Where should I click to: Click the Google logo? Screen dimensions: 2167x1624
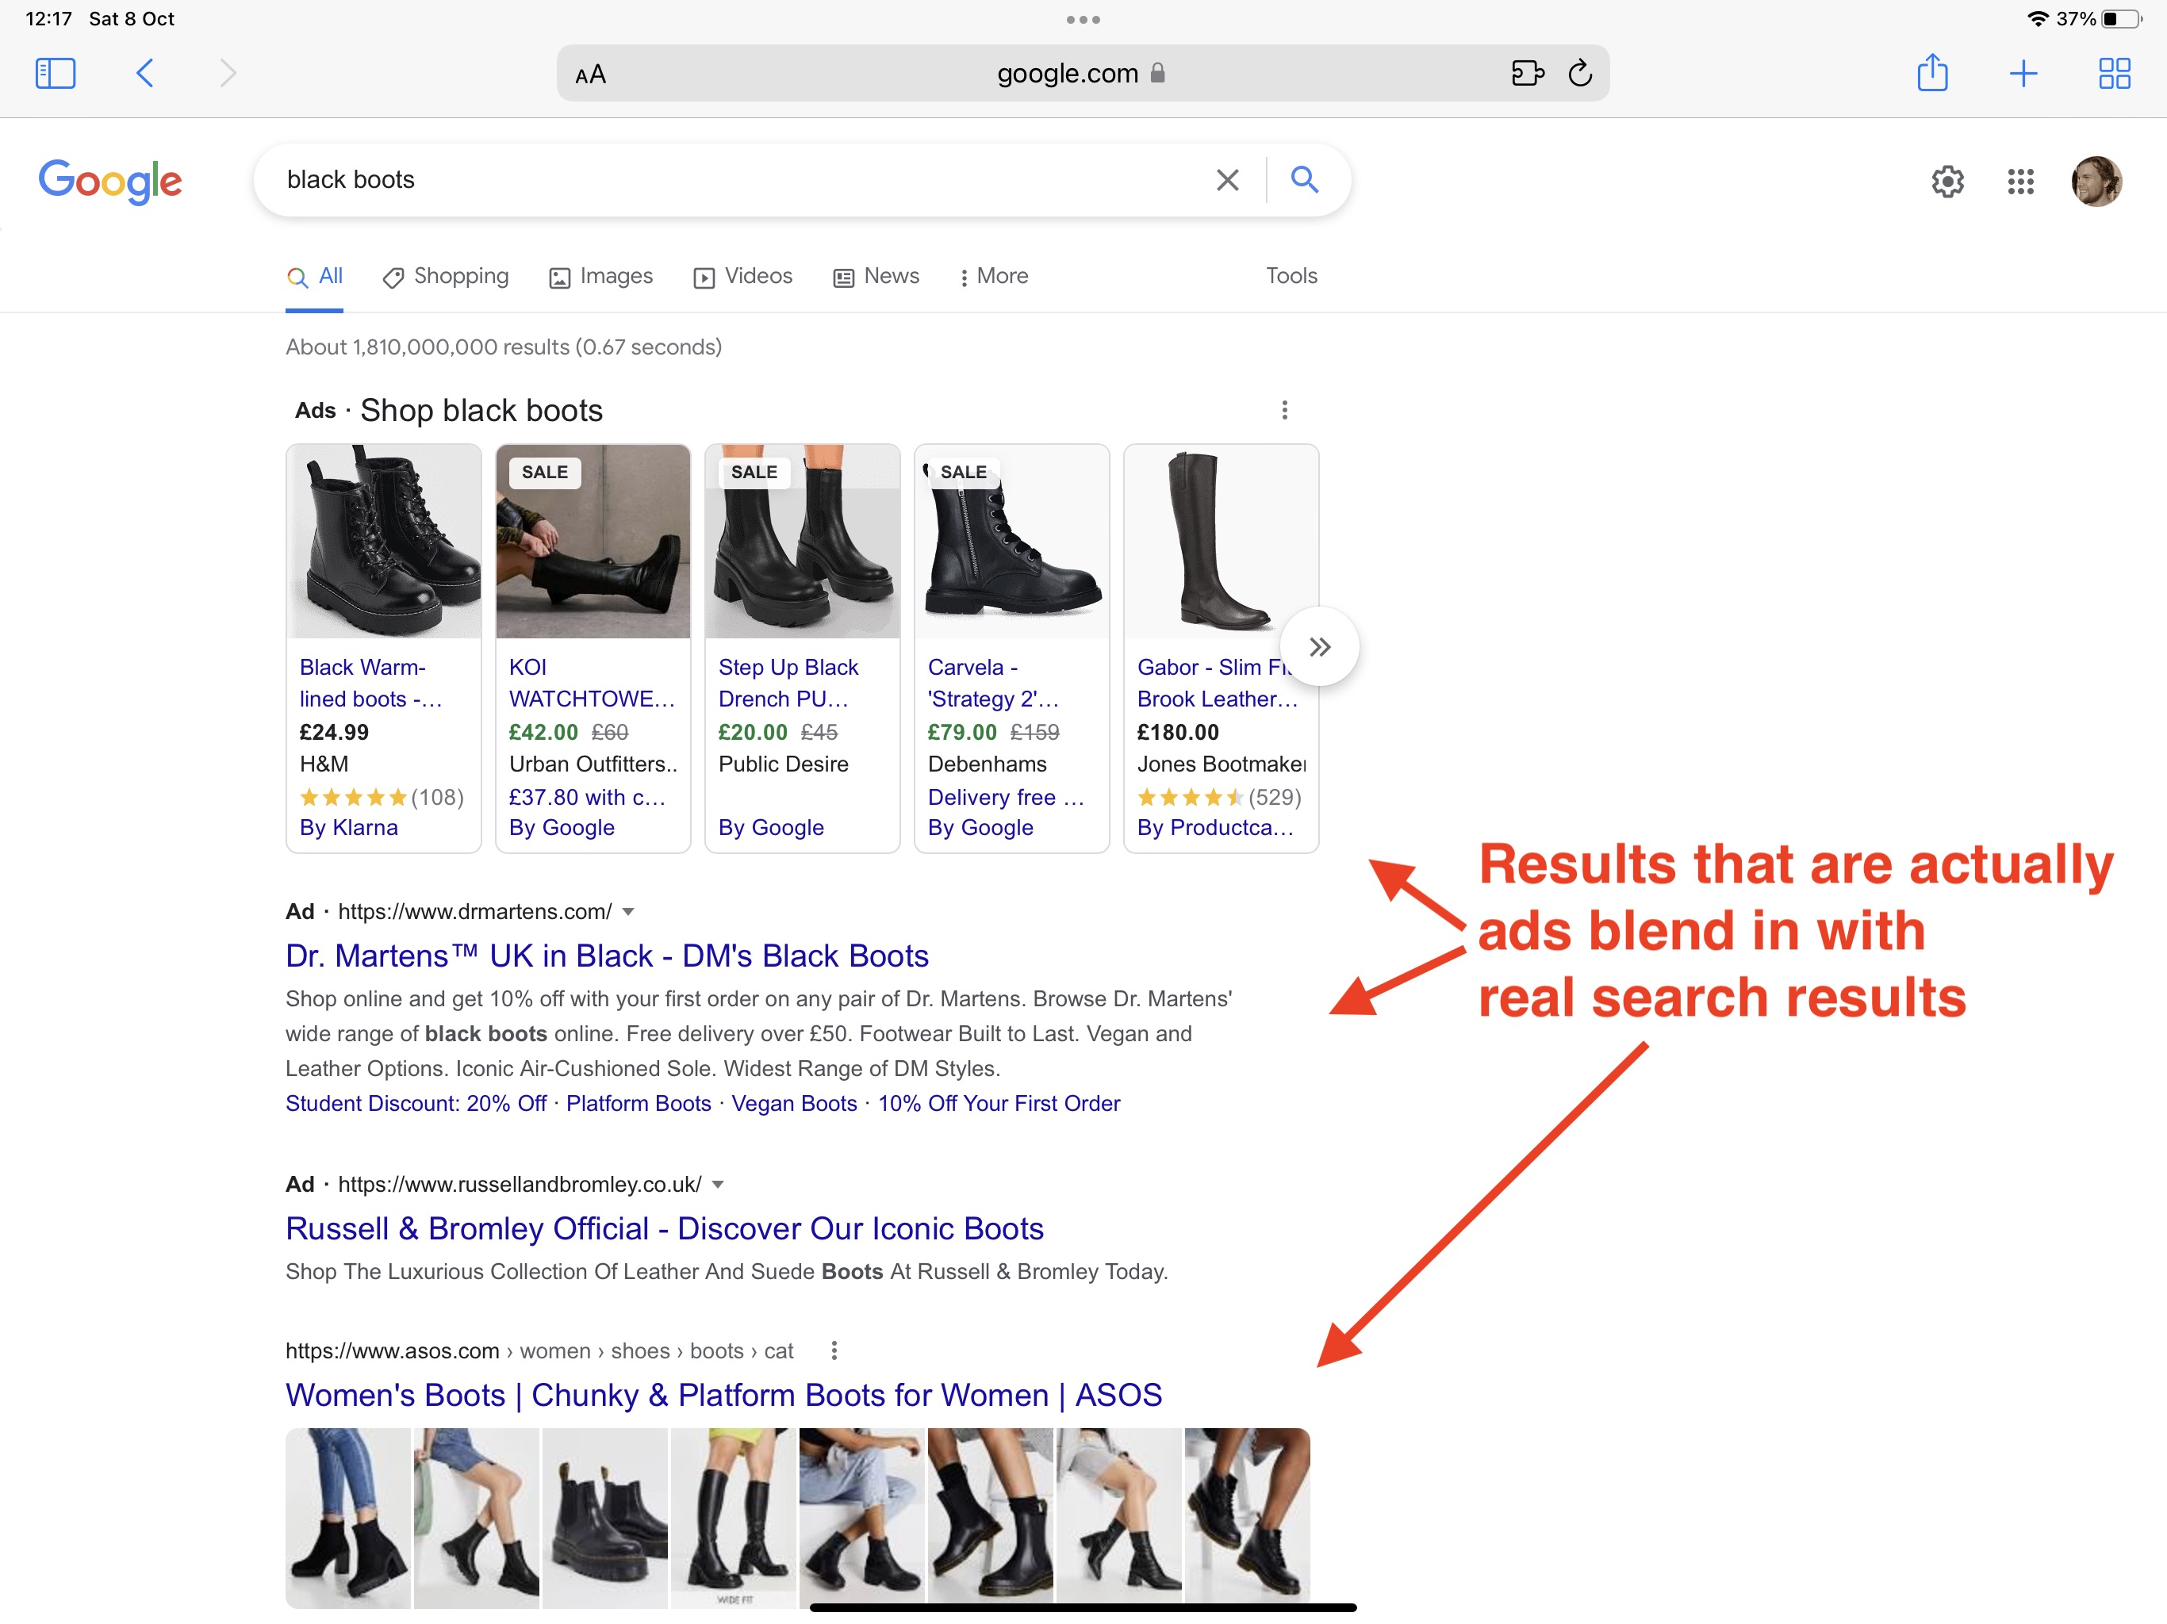(x=109, y=182)
